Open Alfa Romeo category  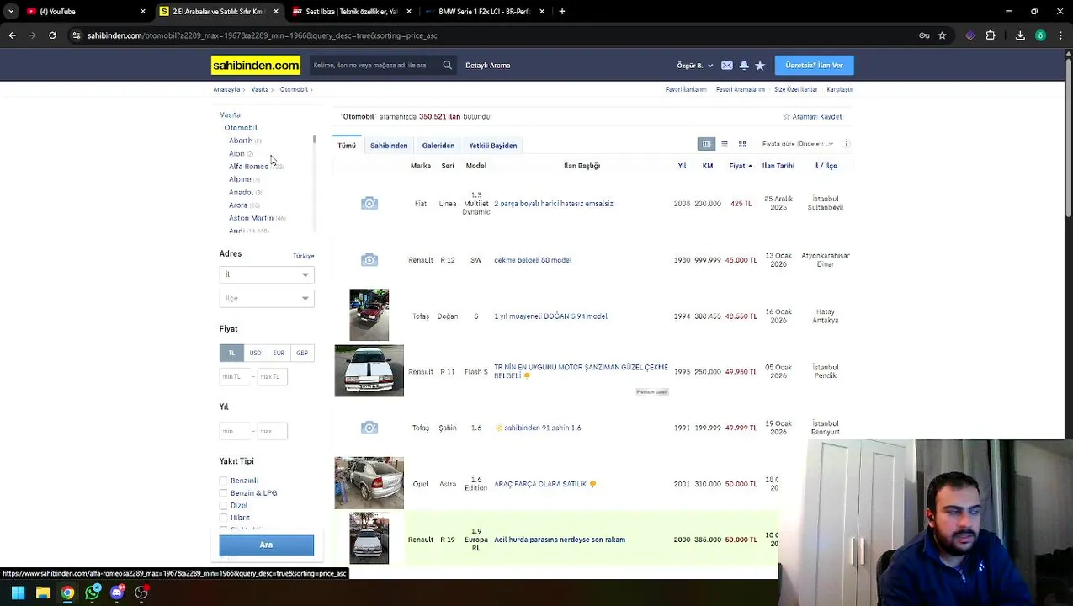click(248, 167)
